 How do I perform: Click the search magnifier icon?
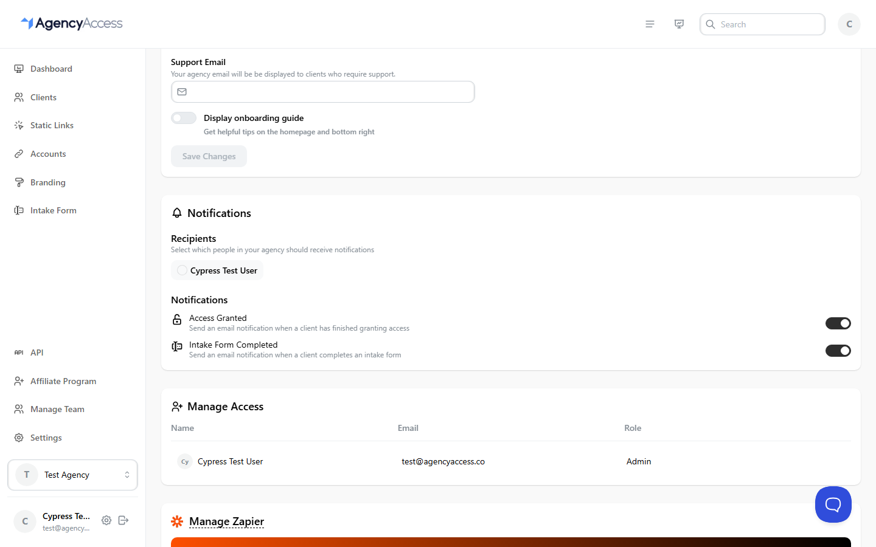click(710, 24)
